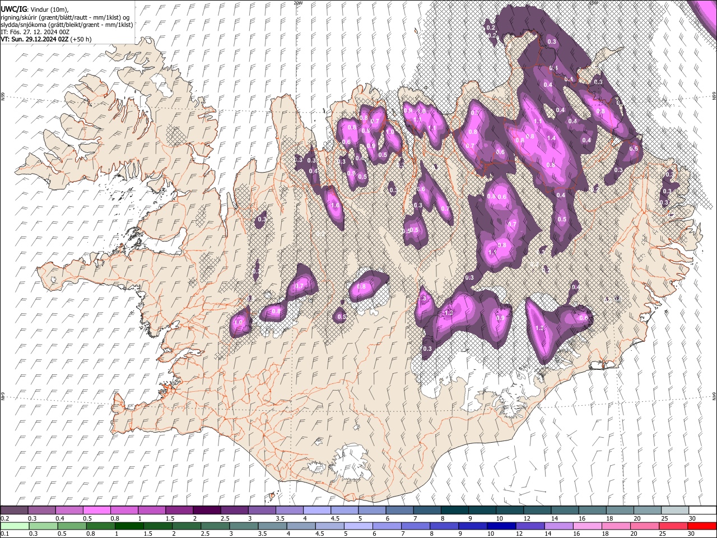Click the 'rigning/skúrir' legend description line
Screen dimensions: 717x538
66,17
